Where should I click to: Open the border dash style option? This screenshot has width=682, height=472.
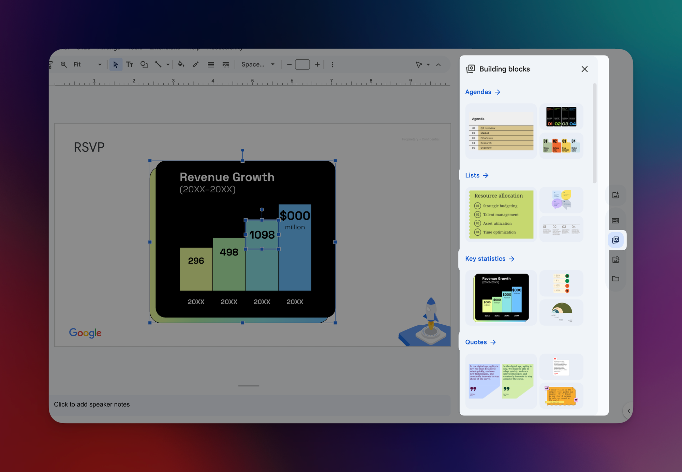click(226, 64)
